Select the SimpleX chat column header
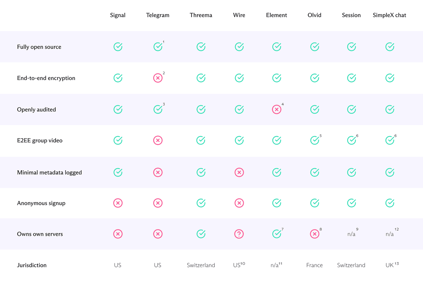Image resolution: width=423 pixels, height=281 pixels. 390,15
